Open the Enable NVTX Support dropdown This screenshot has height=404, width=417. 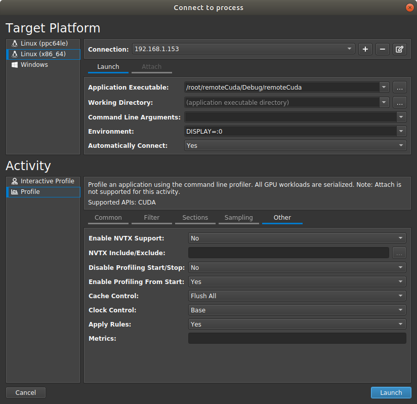(297, 238)
